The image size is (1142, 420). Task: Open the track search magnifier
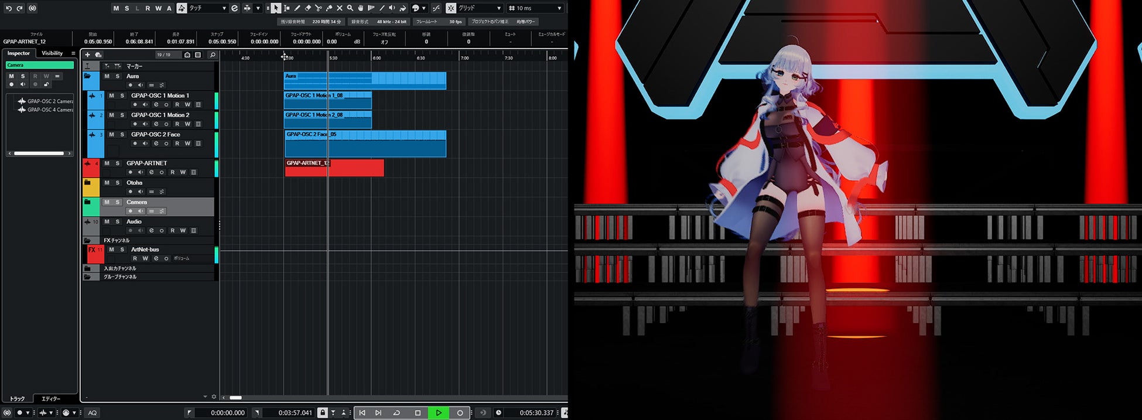[x=213, y=54]
